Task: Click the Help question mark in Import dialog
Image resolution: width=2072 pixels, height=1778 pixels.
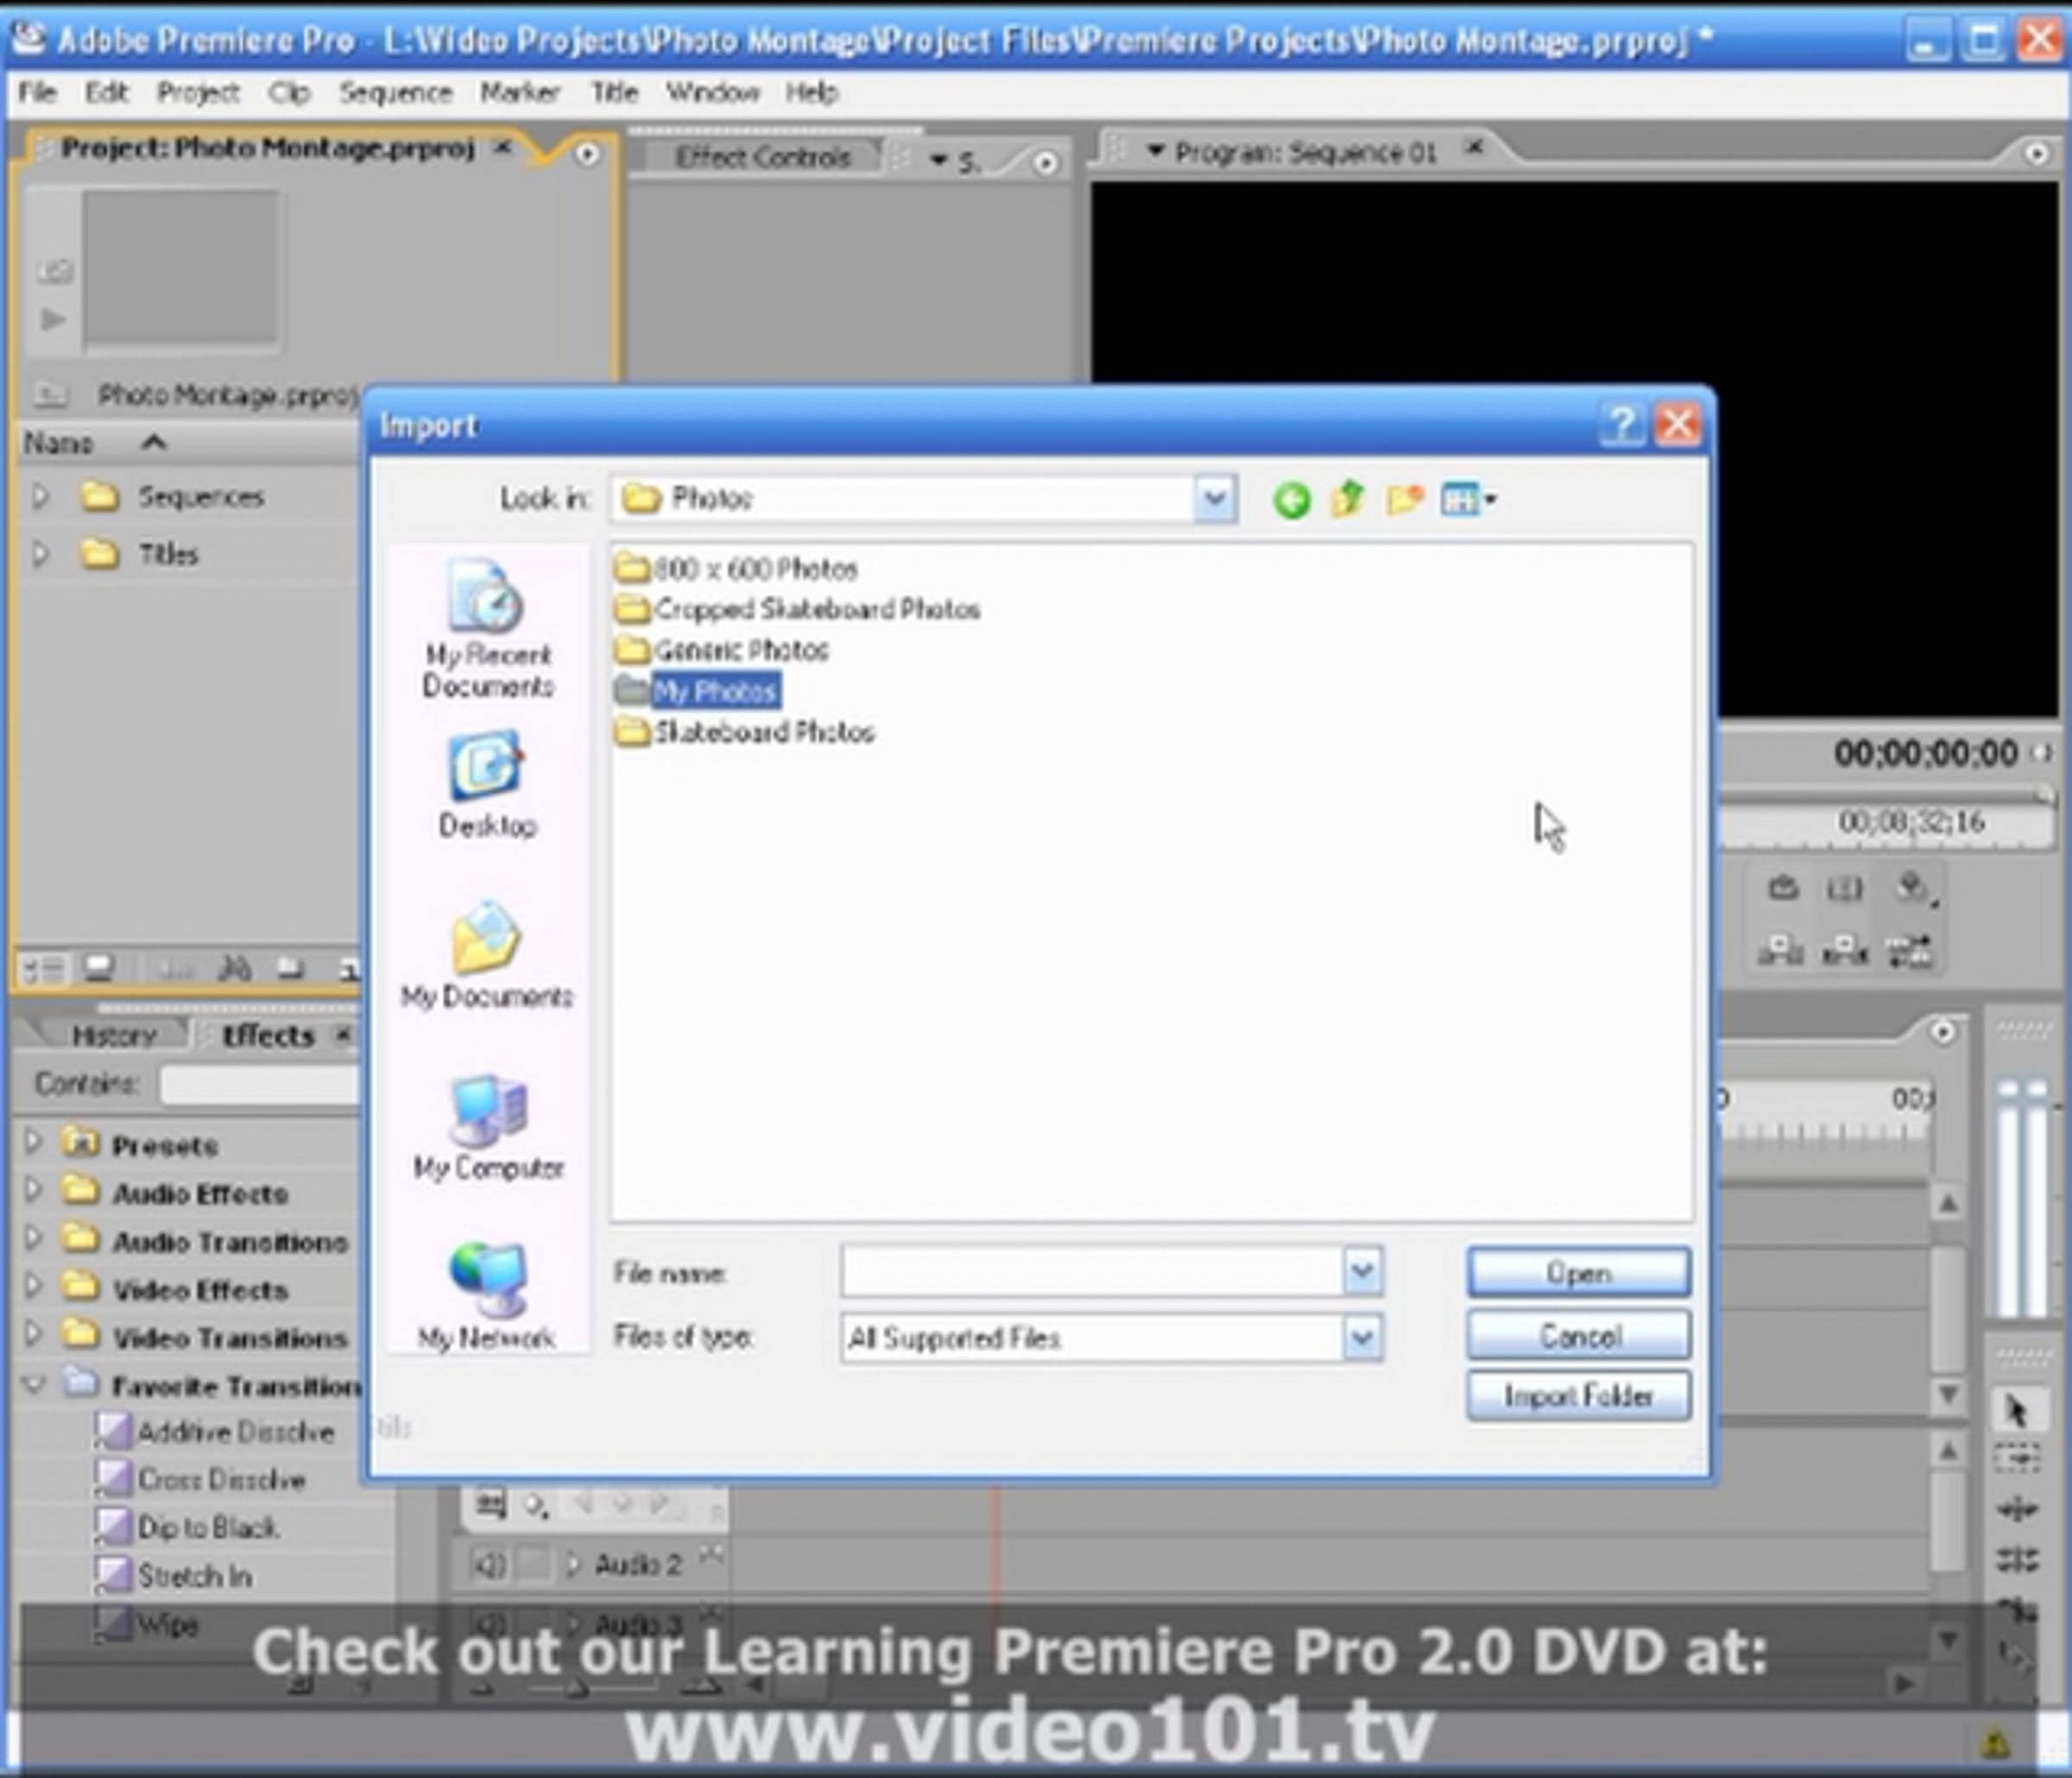Action: point(1622,425)
